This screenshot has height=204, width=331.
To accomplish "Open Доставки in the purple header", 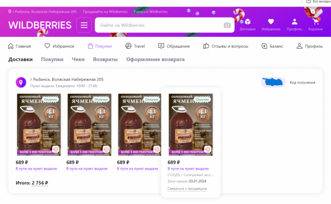I will pos(247,25).
